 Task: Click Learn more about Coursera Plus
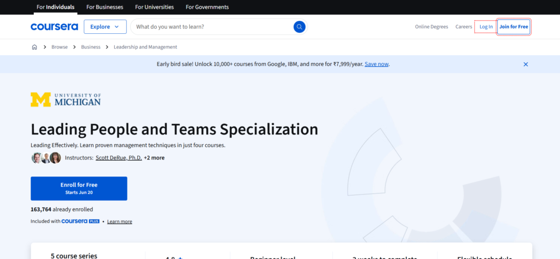[x=120, y=221]
